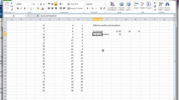Apply Middle Align to cells
Viewport: 179px width, 100px height.
click(x=52, y=4)
